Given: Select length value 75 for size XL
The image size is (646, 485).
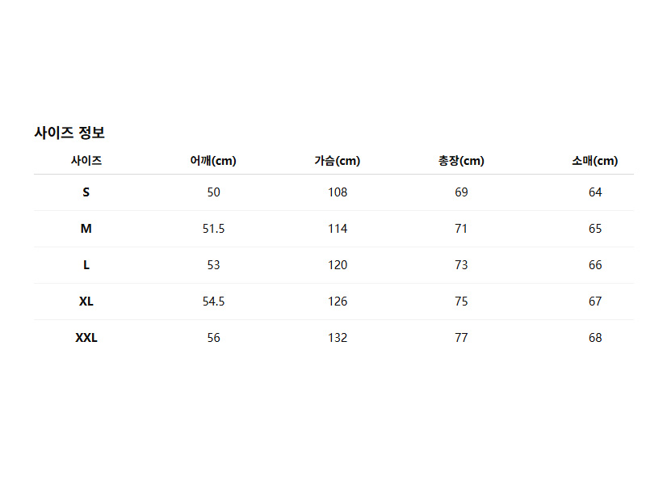Looking at the screenshot, I should tap(461, 302).
